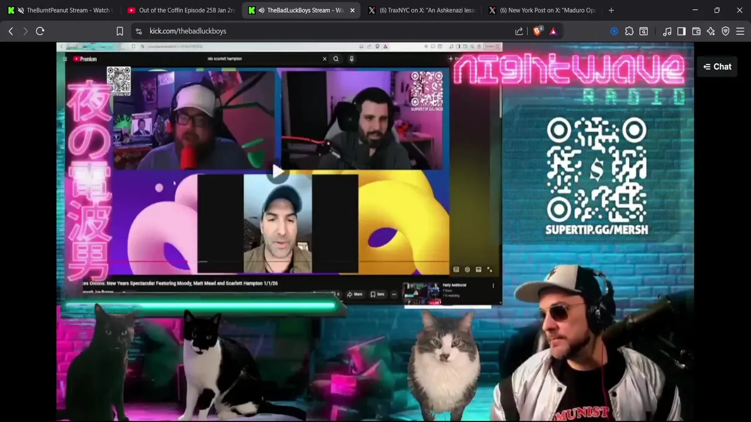Image resolution: width=751 pixels, height=422 pixels.
Task: Mute the TheBadLuckBoys tab via its speaker icon
Action: tap(261, 10)
